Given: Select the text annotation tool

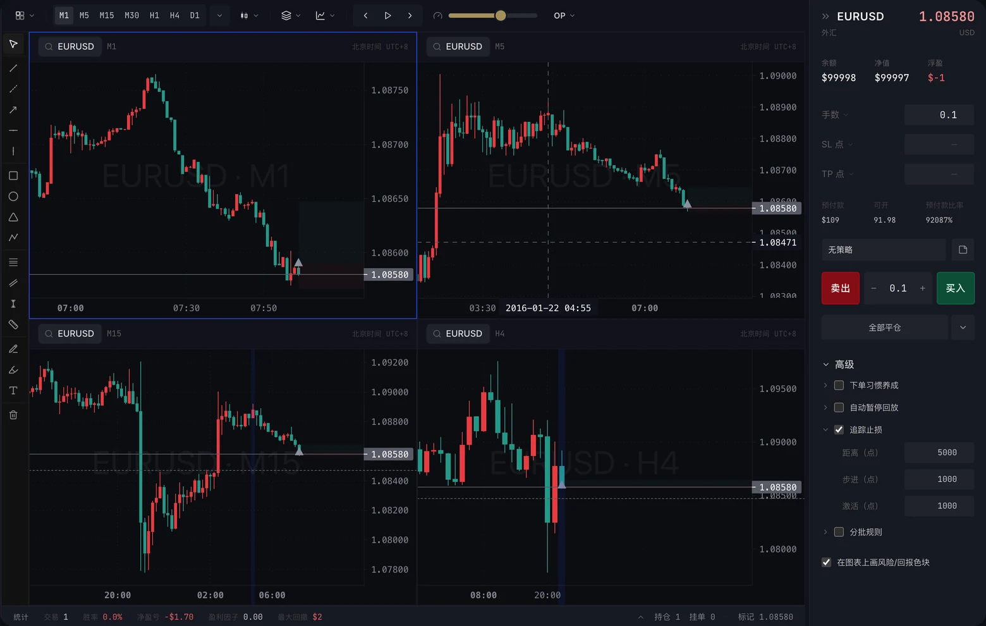Looking at the screenshot, I should (x=13, y=391).
